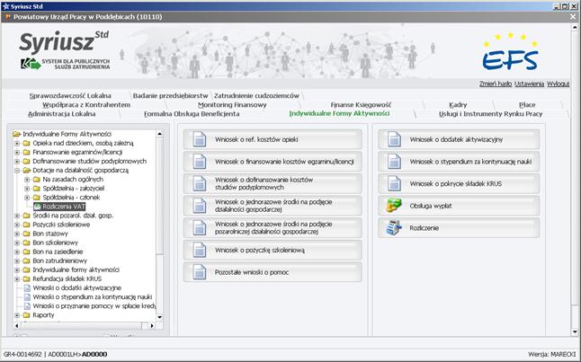Select Bon stażowy tree item
Screen dimensions: 581x362
50,234
